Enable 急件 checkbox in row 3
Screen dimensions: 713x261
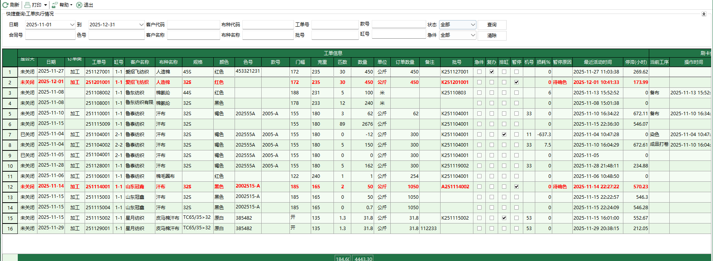pyautogui.click(x=479, y=93)
